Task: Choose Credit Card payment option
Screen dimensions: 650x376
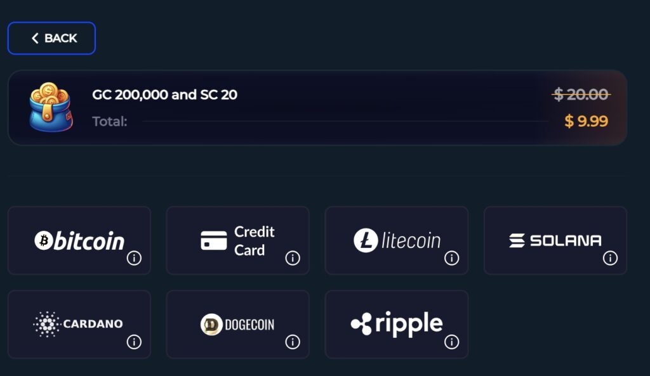Action: [x=237, y=240]
